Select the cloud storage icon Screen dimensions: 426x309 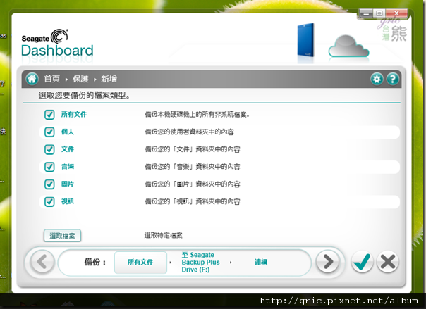click(349, 46)
